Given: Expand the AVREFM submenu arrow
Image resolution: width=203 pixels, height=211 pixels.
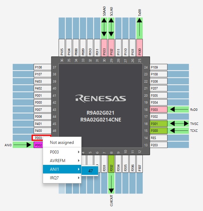Looking at the screenshot, I should click(x=78, y=160).
